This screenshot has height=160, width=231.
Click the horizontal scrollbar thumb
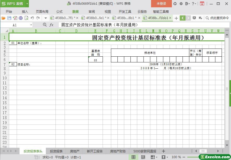pyautogui.click(x=203, y=151)
